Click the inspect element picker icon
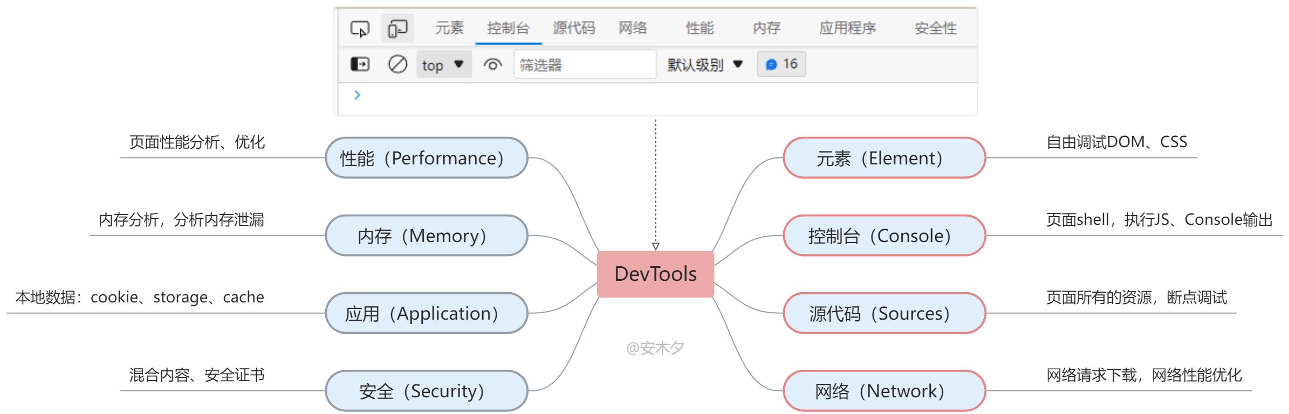1289x414 pixels. pos(360,28)
